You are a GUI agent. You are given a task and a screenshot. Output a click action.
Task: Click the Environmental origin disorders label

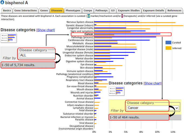(76, 129)
